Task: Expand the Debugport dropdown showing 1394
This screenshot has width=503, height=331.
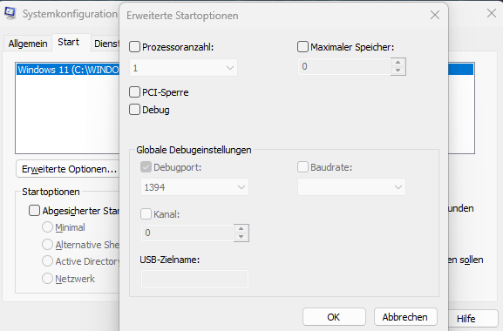Action: click(194, 187)
